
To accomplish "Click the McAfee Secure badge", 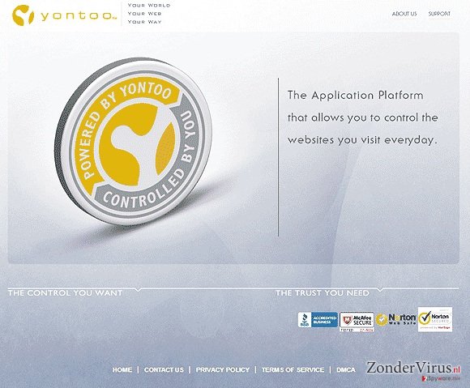I will point(357,322).
